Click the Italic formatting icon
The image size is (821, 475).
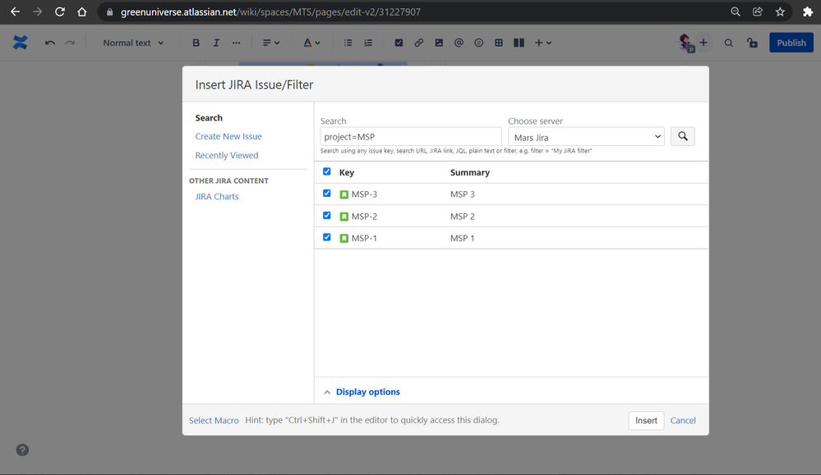(216, 43)
